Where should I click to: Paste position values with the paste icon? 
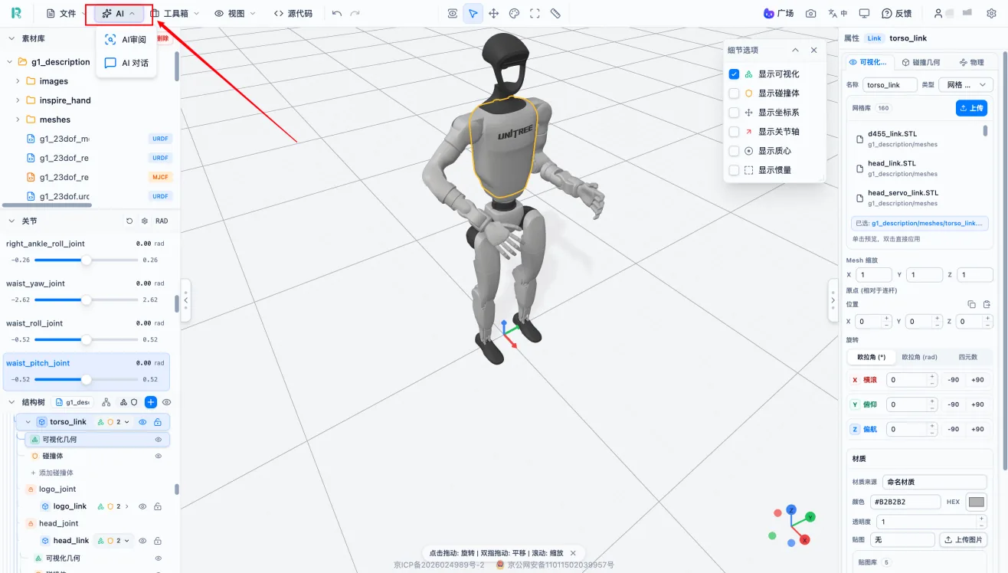pyautogui.click(x=987, y=304)
